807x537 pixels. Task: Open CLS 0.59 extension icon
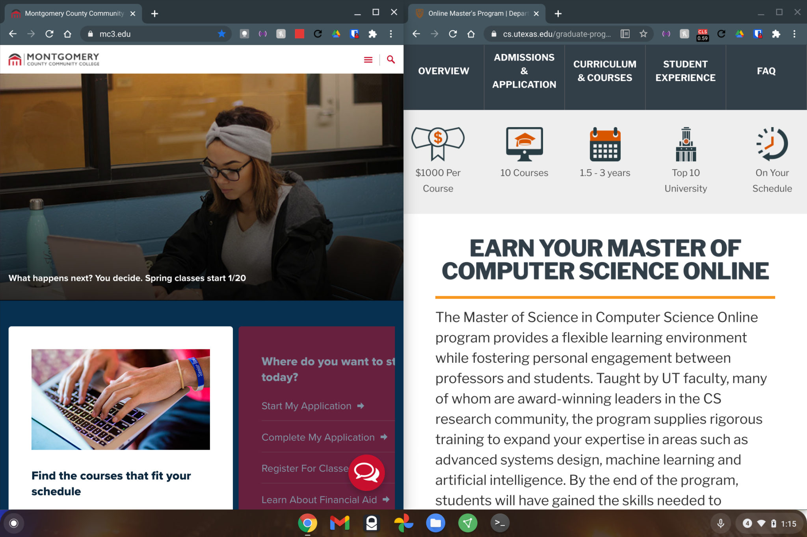(703, 35)
